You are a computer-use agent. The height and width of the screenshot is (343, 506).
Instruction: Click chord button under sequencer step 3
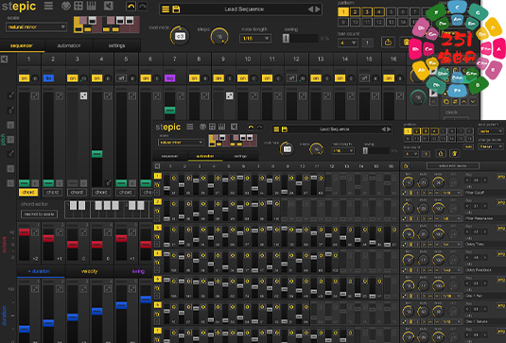77,193
